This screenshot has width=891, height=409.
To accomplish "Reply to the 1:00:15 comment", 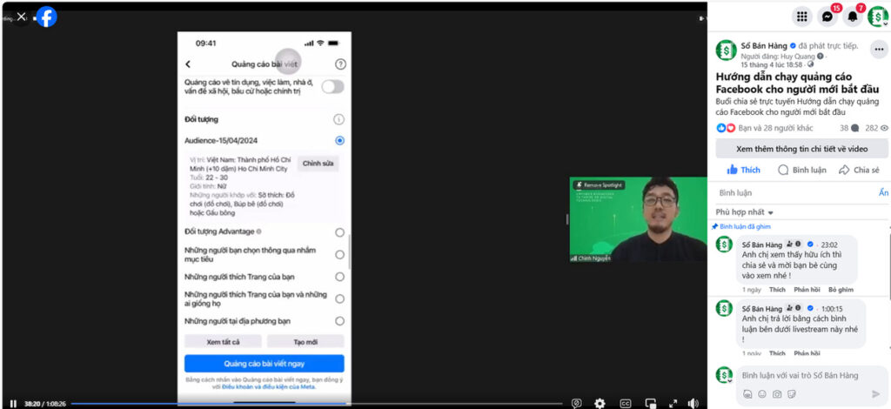I will (807, 353).
